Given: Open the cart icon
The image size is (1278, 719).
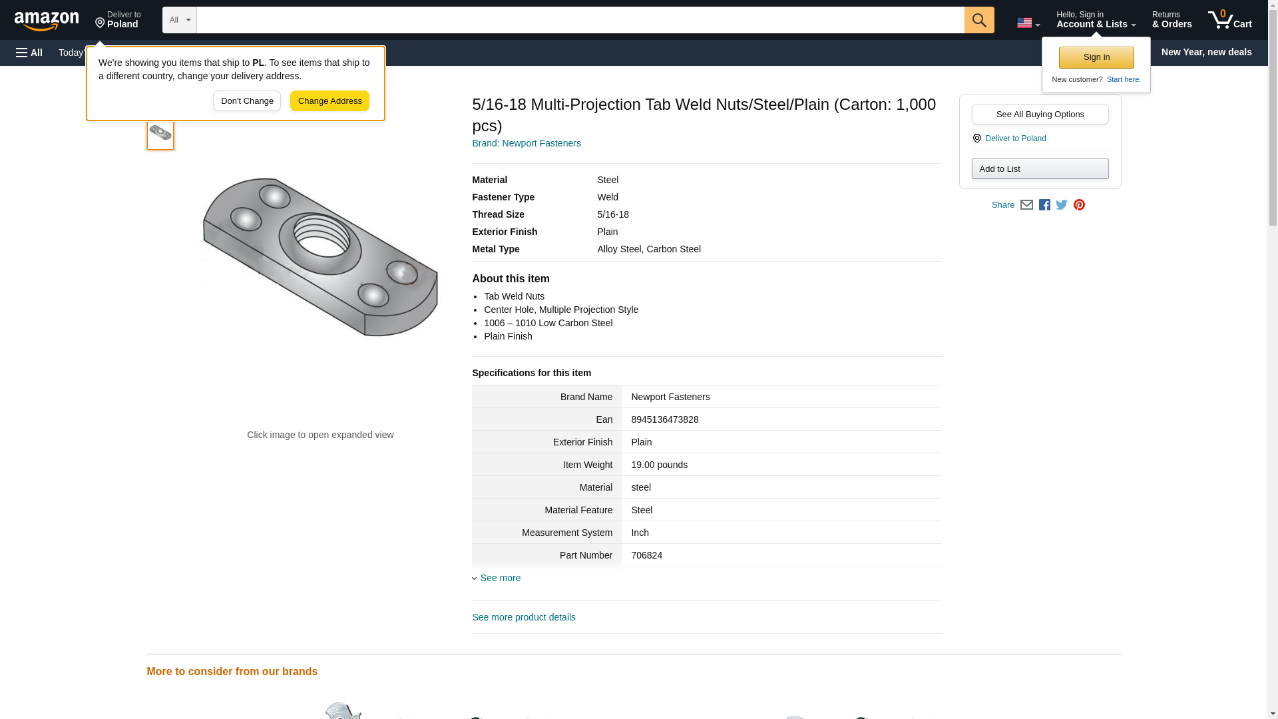Looking at the screenshot, I should pos(1229,20).
